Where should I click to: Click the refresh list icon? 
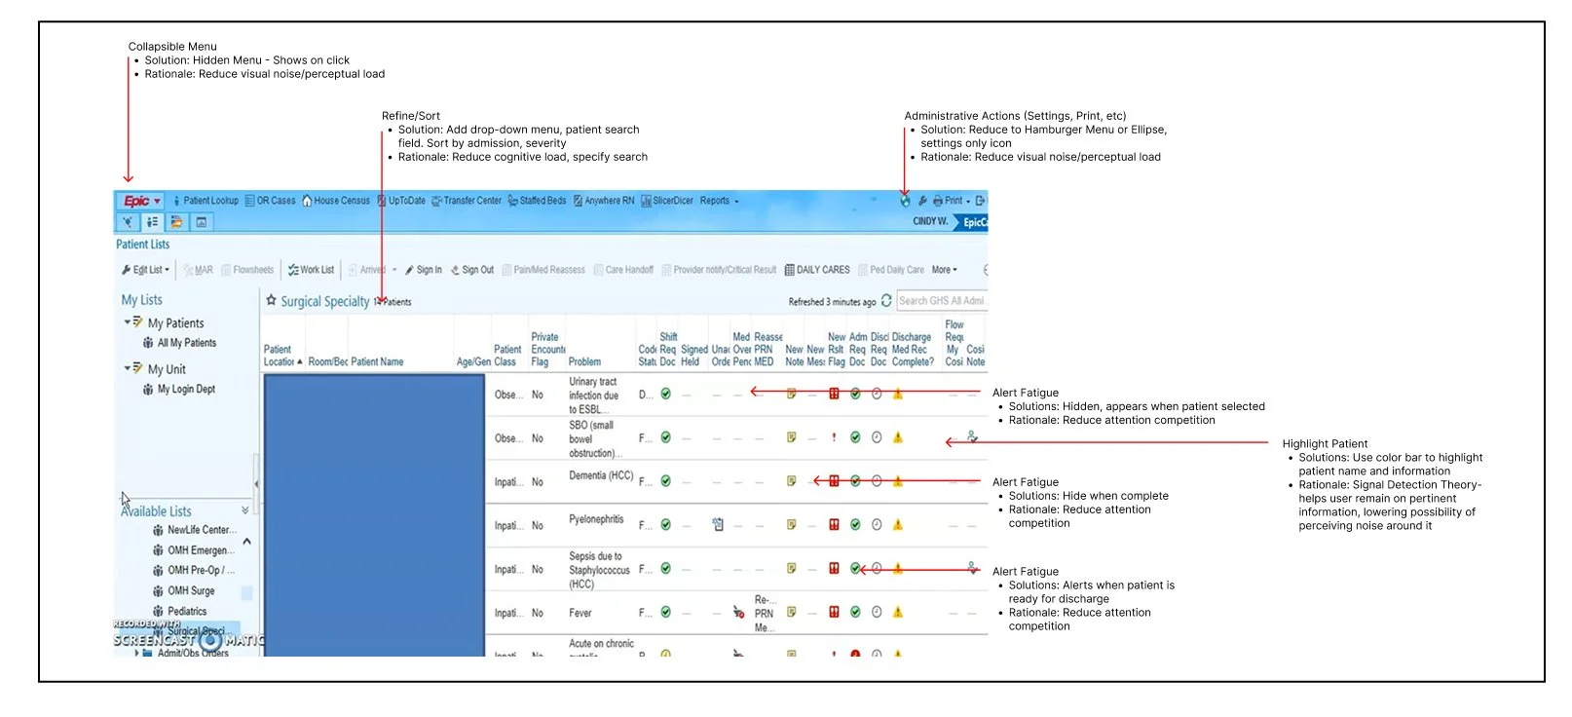[886, 301]
